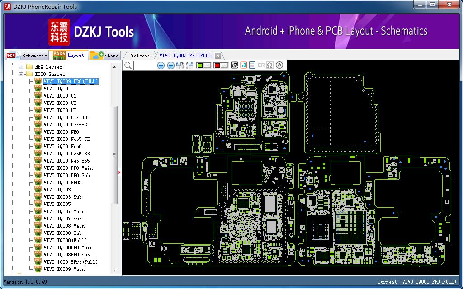Open VIVO IQOO NEO layout
The width and height of the screenshot is (463, 289).
pyautogui.click(x=61, y=132)
